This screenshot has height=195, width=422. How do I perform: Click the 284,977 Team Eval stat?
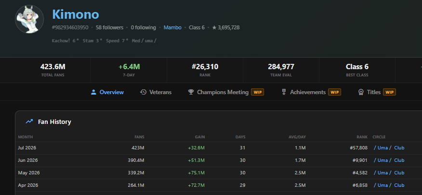pyautogui.click(x=281, y=70)
